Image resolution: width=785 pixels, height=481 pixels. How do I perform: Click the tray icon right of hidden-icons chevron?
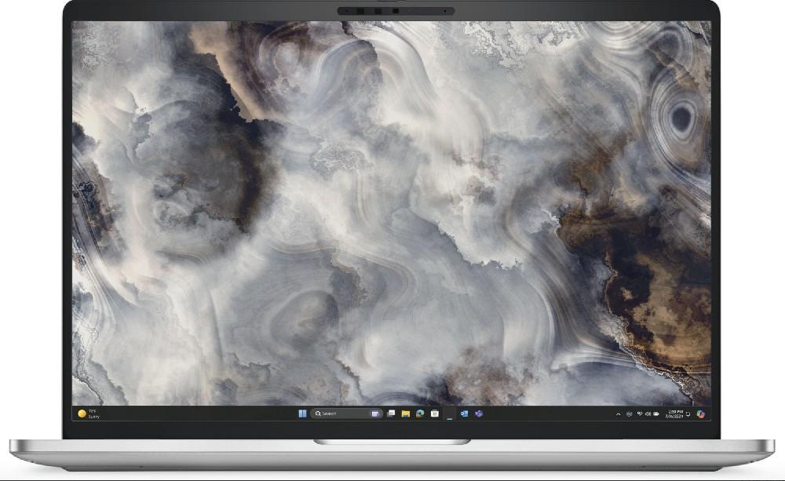pos(629,414)
